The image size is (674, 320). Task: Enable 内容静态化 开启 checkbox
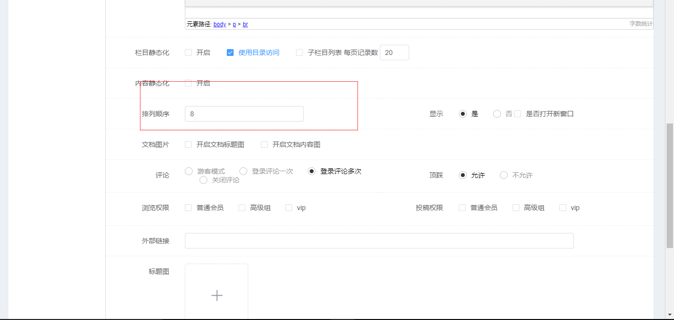coord(188,83)
